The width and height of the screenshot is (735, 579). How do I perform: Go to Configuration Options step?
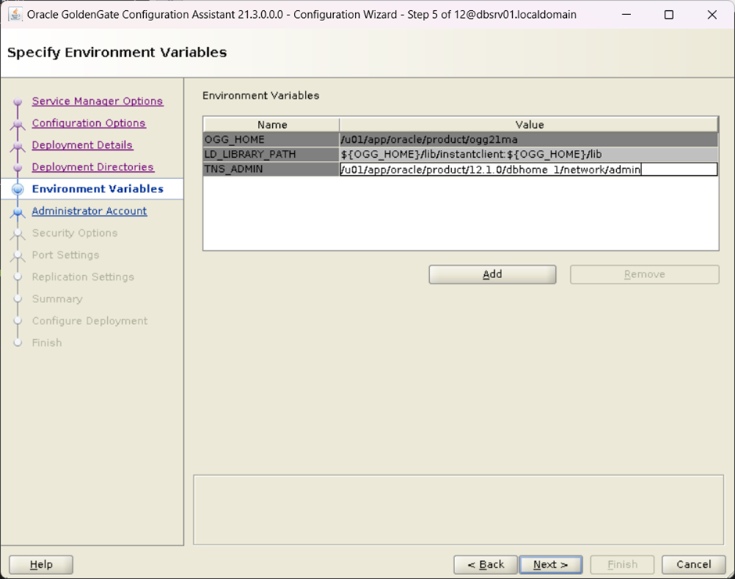tap(88, 123)
